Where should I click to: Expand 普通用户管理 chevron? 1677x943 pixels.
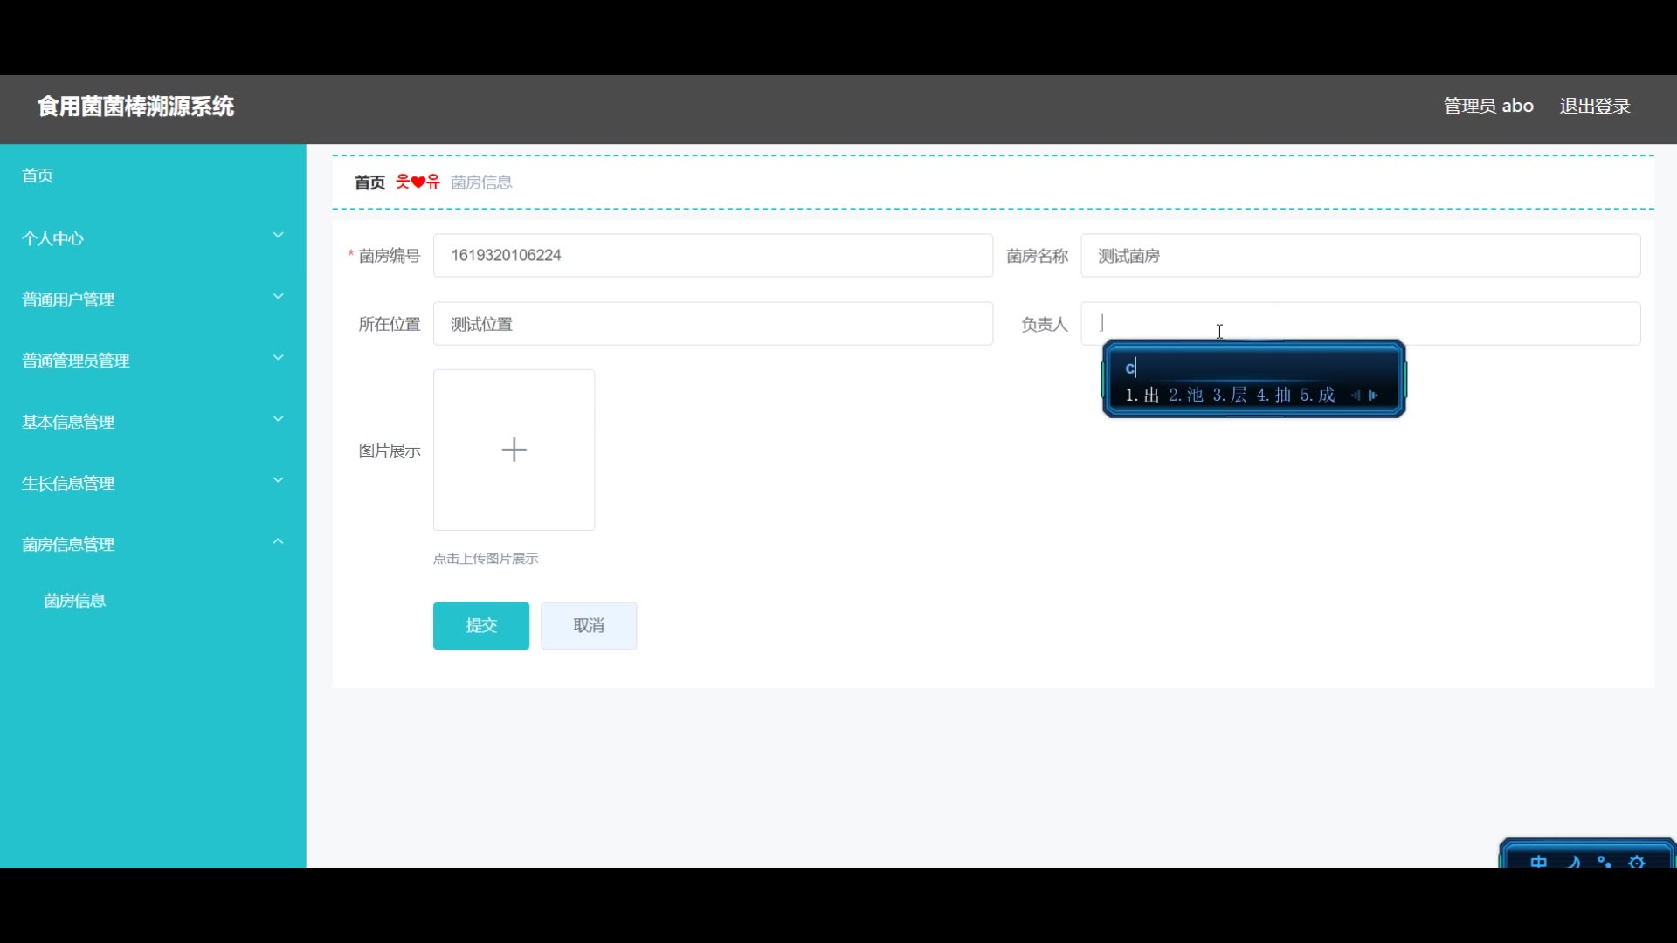[x=278, y=298]
